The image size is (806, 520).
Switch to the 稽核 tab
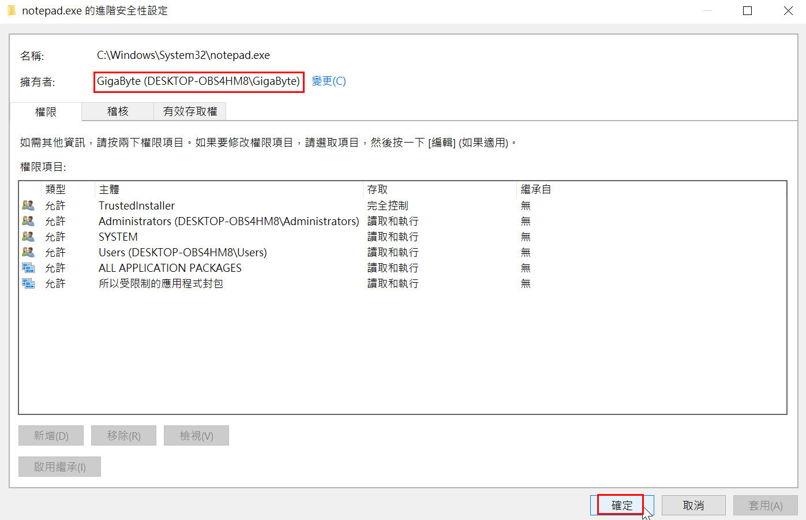point(118,111)
